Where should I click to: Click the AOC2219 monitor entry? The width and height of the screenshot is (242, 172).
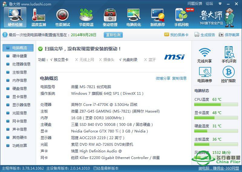[98, 138]
